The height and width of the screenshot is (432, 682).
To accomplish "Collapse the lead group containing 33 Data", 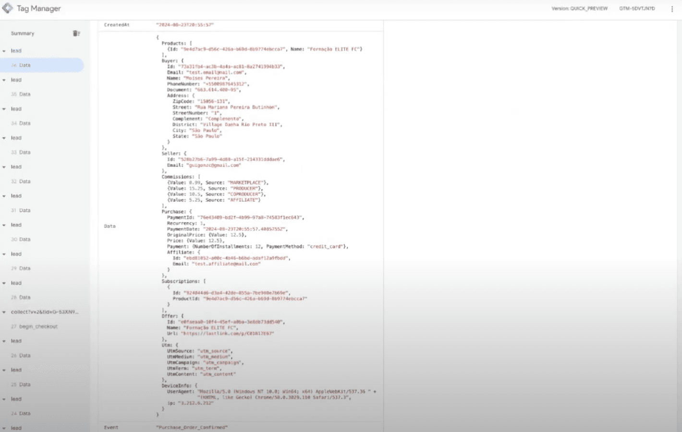I will coord(4,138).
